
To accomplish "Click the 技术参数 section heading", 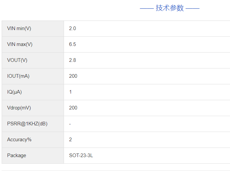I will (x=170, y=8).
